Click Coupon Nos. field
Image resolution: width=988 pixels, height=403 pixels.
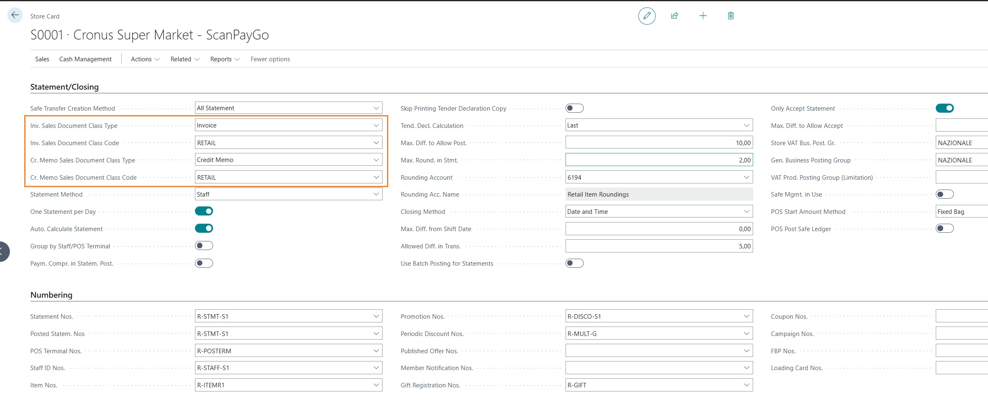(x=962, y=316)
